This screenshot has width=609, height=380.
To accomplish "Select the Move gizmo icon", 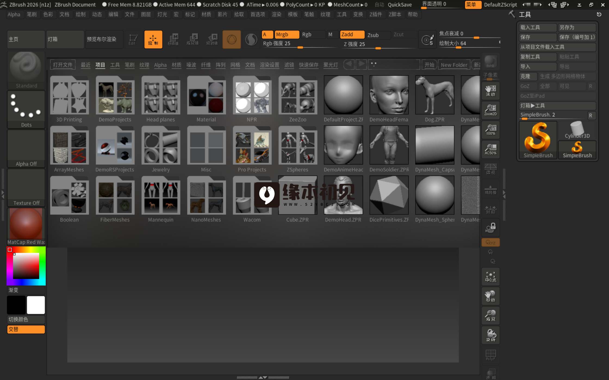I will coord(173,39).
